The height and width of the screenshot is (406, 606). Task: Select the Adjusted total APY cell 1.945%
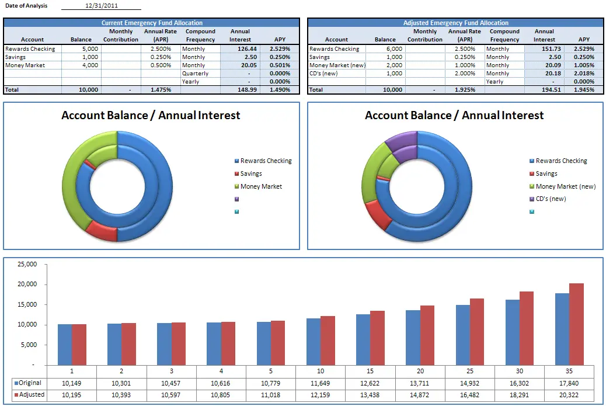click(x=584, y=90)
